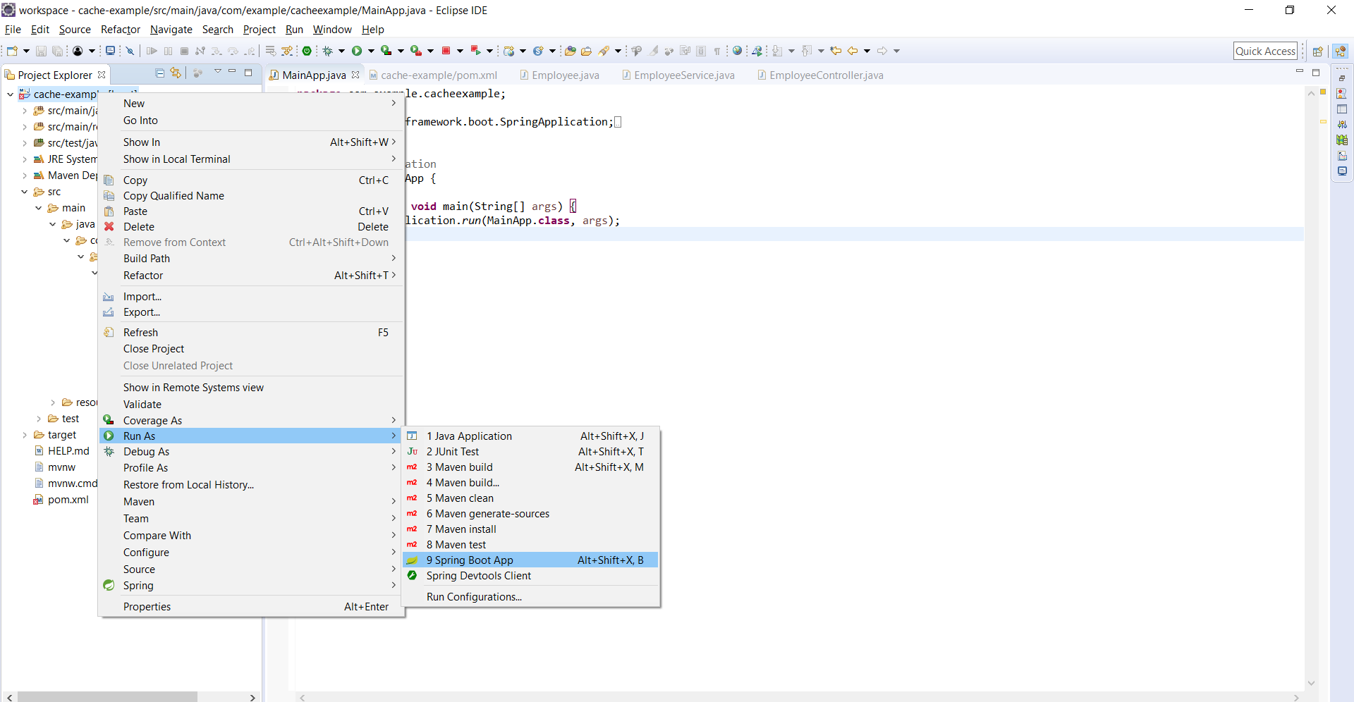Click the red Stop icon in toolbar

click(x=446, y=51)
